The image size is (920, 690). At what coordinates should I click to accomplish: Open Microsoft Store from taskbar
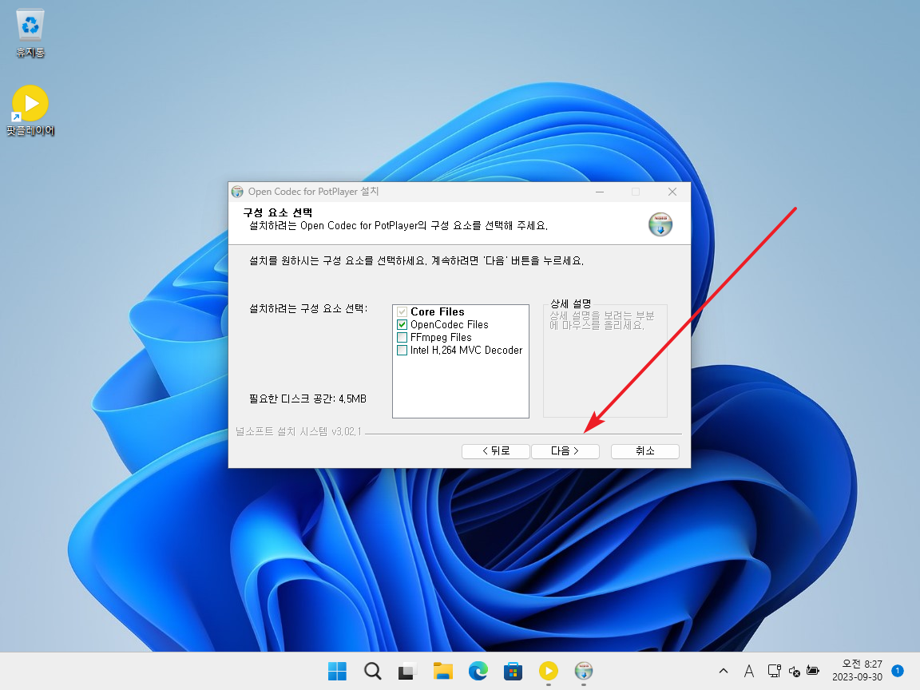[x=513, y=671]
